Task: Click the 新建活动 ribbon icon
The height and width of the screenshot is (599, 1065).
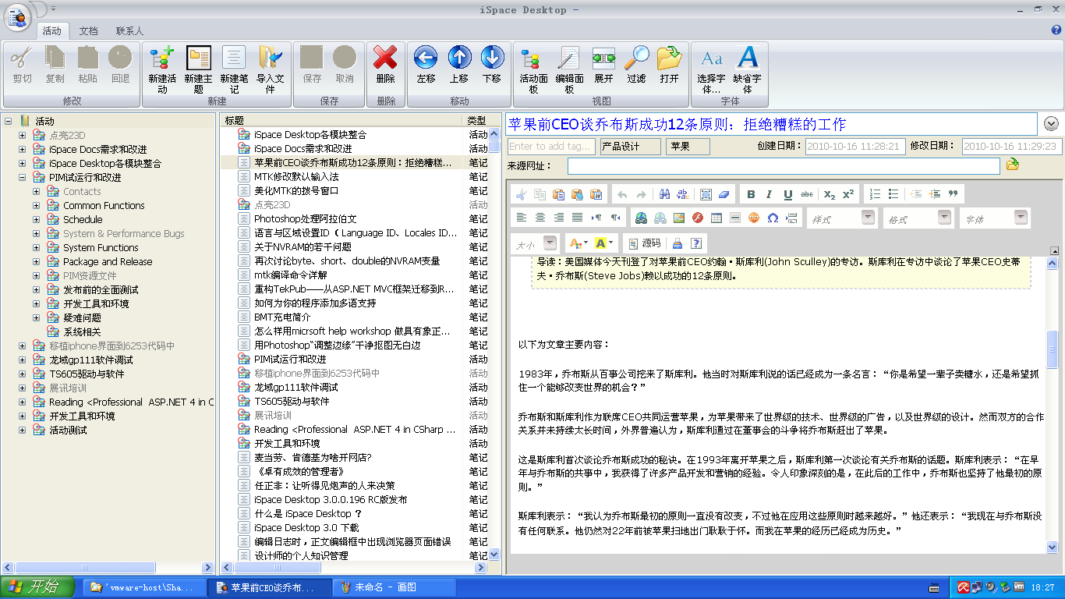Action: (162, 69)
